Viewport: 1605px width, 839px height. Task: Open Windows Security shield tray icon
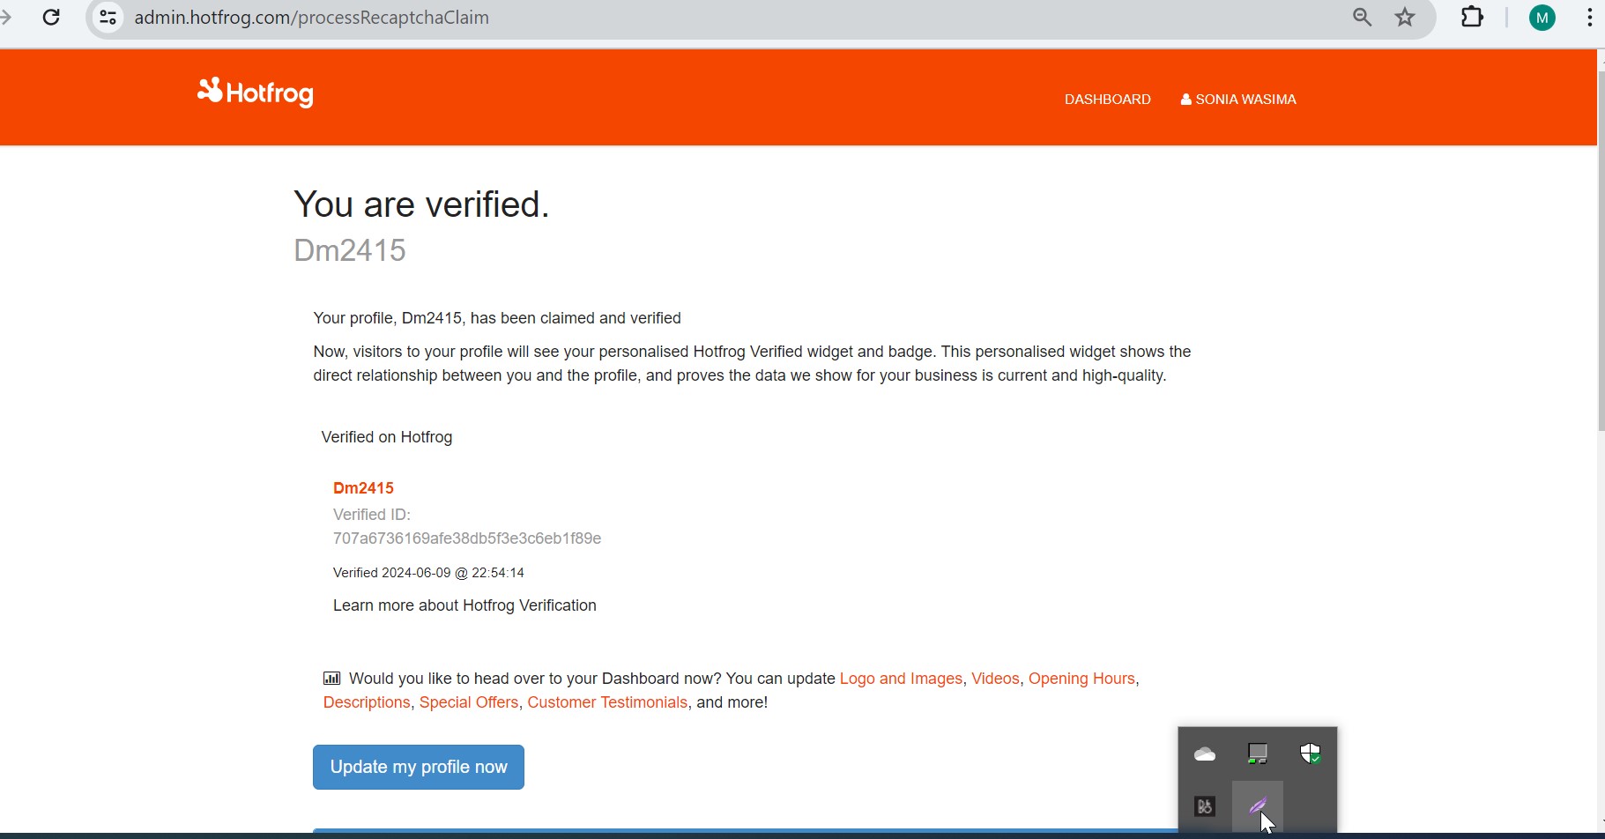point(1311,754)
